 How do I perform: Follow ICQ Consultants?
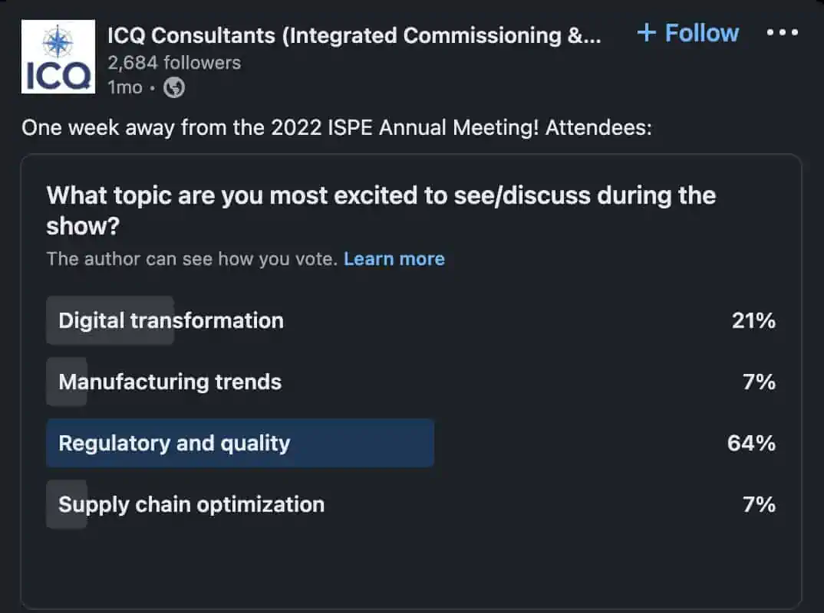click(687, 32)
